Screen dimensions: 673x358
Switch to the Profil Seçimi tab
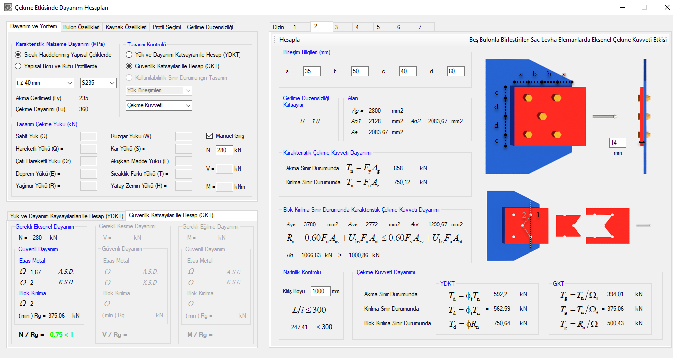point(167,27)
